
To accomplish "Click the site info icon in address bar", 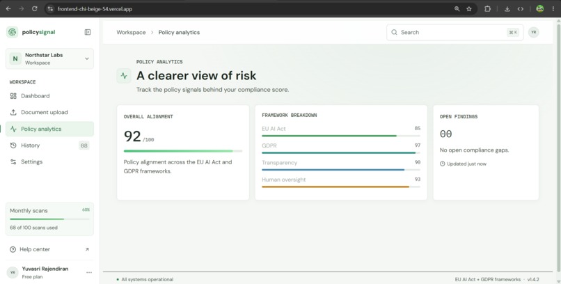I will [50, 9].
